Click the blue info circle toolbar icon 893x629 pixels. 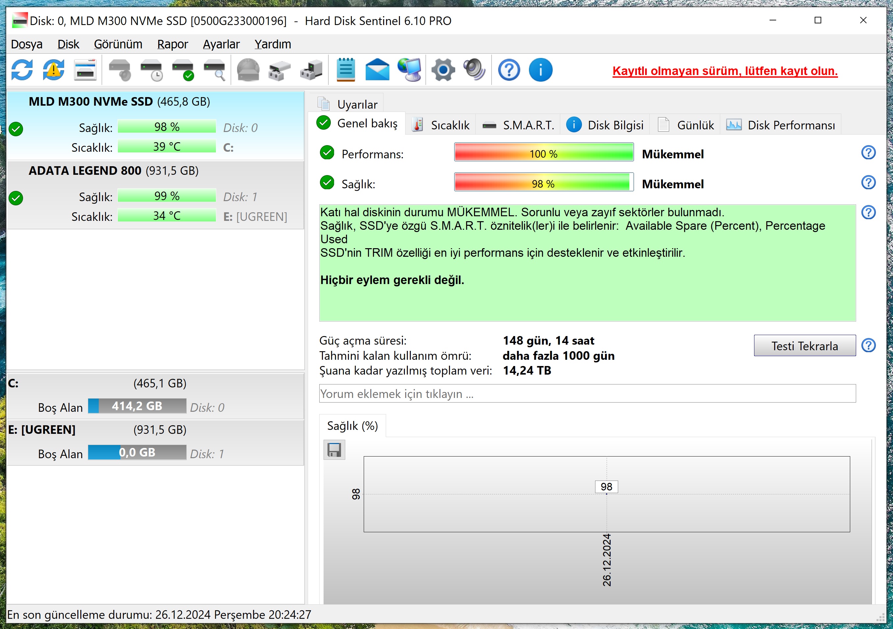point(540,70)
